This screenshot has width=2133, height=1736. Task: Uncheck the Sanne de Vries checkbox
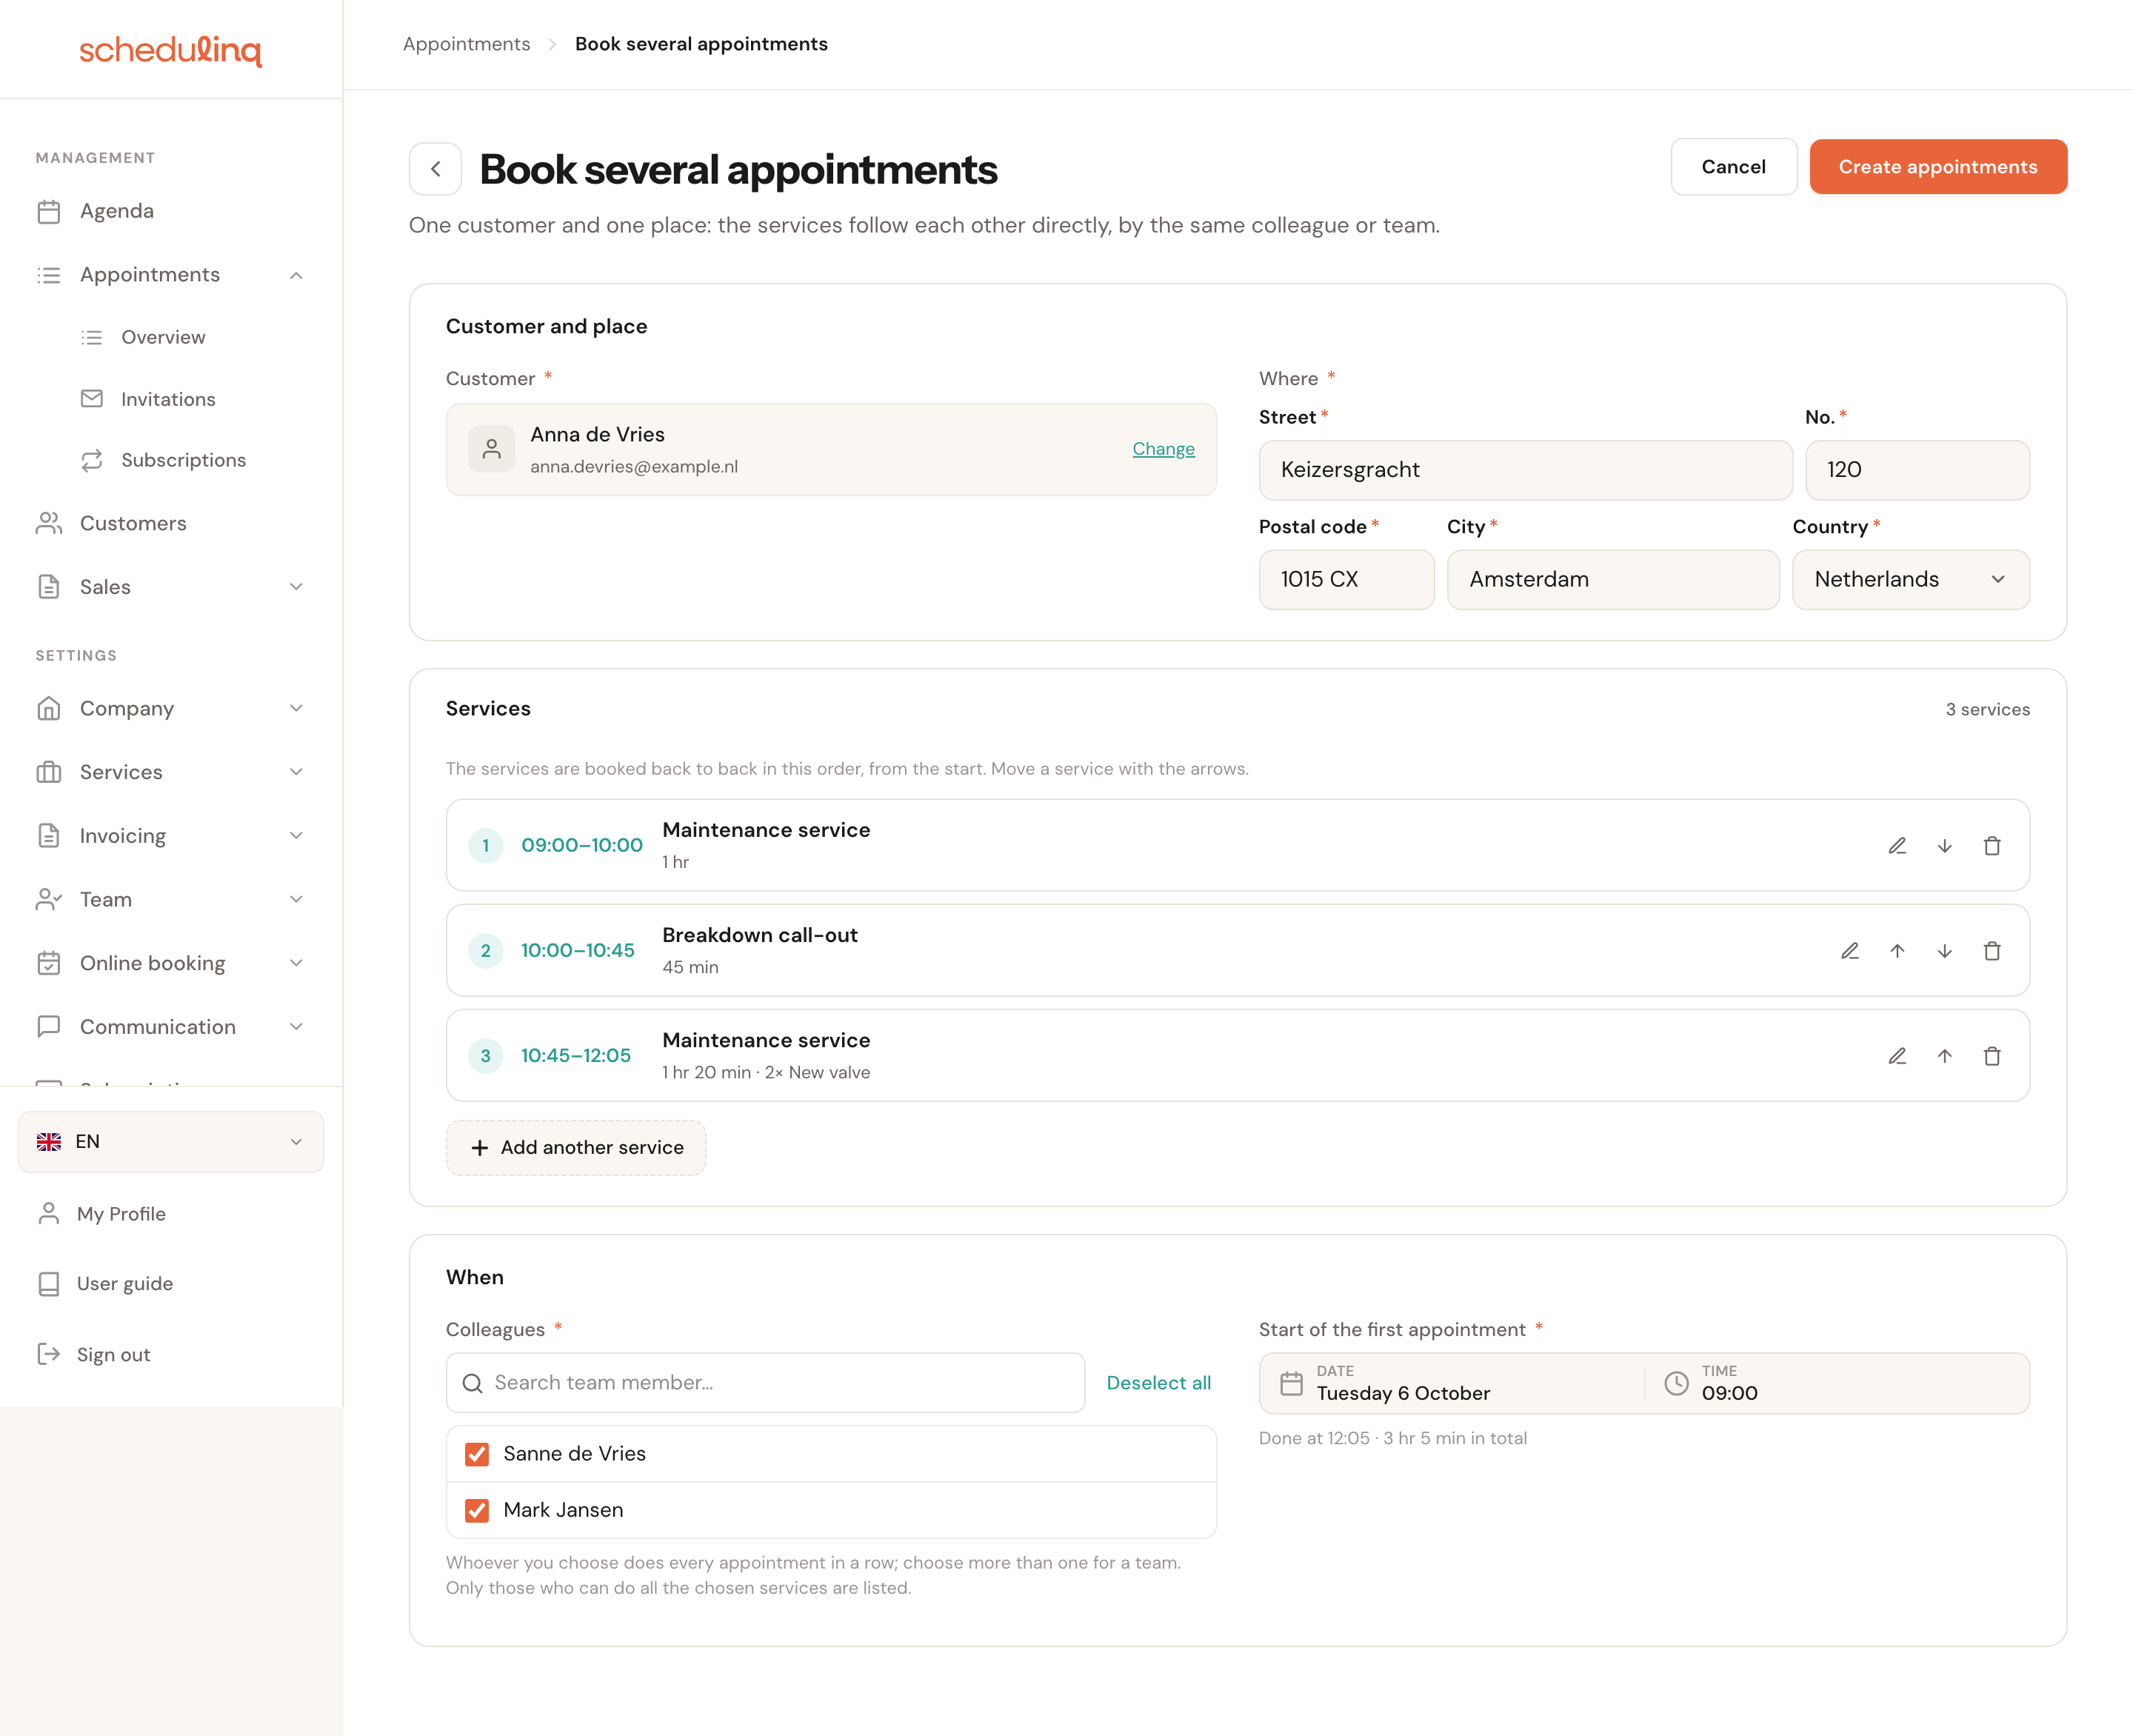click(x=477, y=1454)
